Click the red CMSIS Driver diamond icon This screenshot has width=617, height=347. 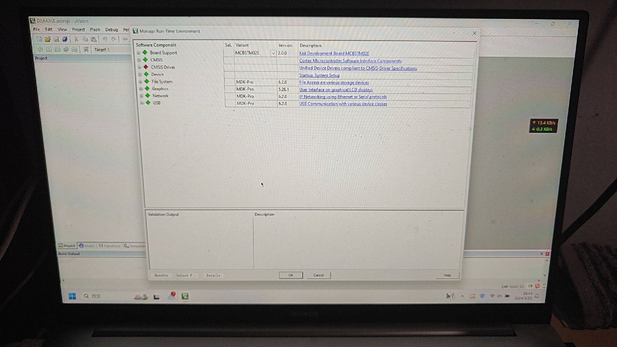tap(146, 67)
